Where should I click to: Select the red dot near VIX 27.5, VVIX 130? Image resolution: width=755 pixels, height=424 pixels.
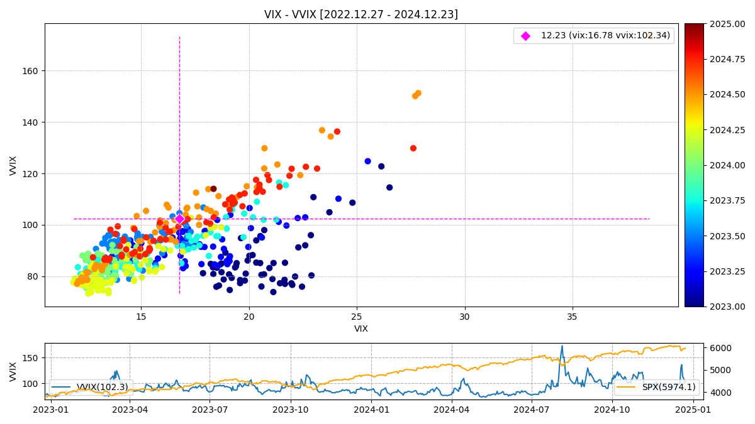(413, 148)
